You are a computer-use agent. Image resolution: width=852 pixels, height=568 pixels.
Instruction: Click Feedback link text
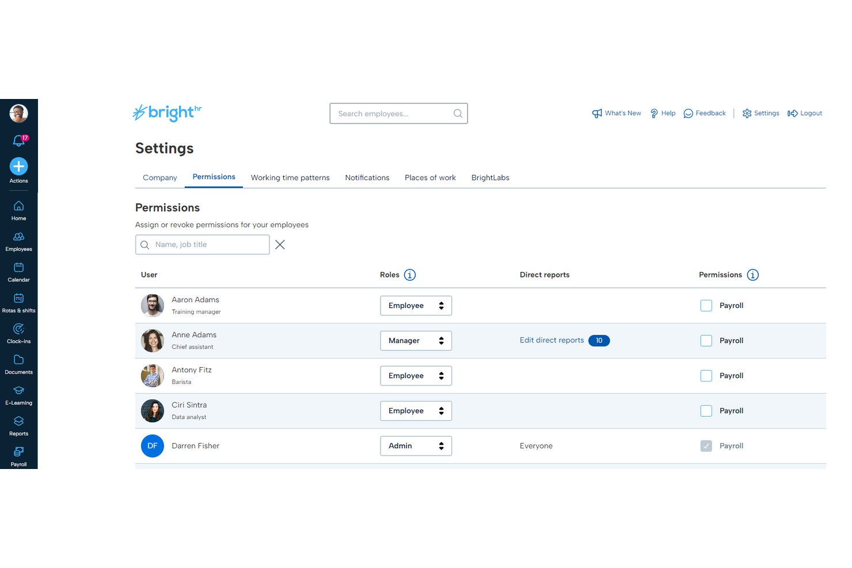710,113
